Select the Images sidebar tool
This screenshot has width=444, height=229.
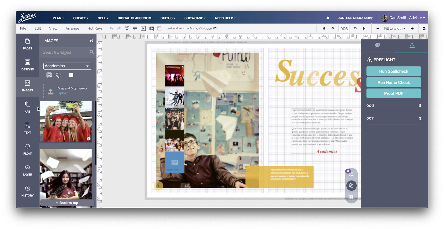(x=28, y=86)
